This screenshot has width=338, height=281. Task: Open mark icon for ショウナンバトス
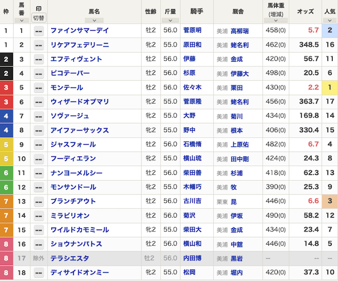tap(39, 244)
